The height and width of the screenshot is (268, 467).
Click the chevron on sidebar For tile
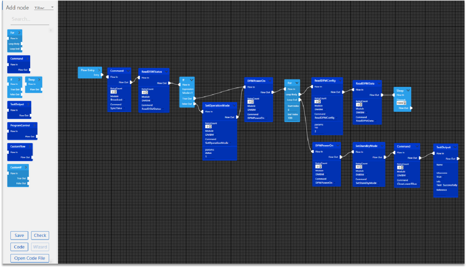[x=19, y=32]
